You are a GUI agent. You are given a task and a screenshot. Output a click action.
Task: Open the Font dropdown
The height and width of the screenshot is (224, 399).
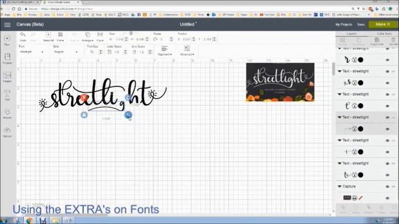click(x=32, y=52)
